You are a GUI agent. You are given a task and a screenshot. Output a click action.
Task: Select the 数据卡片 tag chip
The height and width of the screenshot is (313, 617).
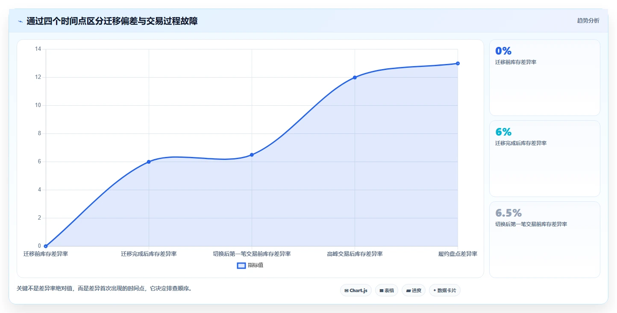coord(444,290)
